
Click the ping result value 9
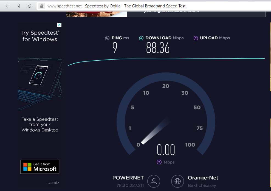pyautogui.click(x=115, y=48)
